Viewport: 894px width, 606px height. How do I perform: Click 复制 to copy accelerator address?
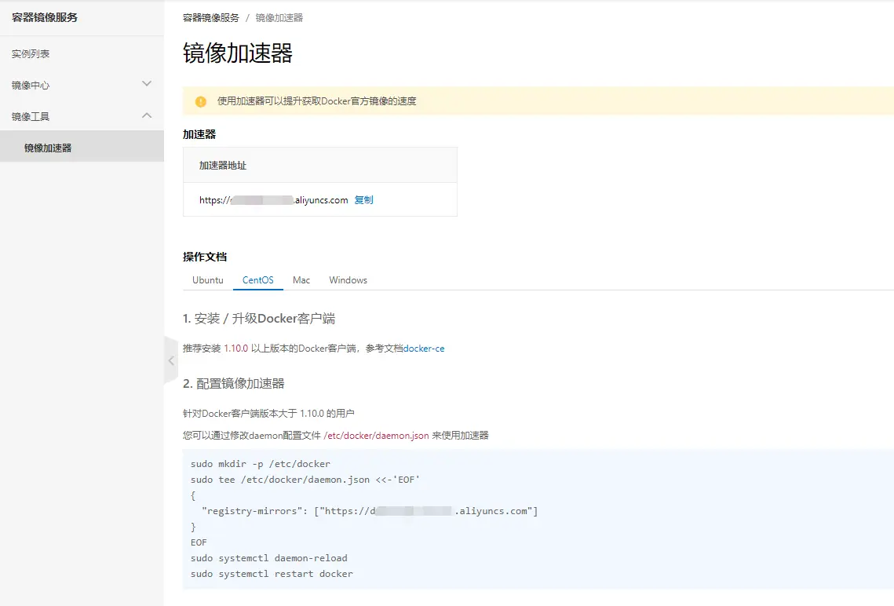[363, 200]
